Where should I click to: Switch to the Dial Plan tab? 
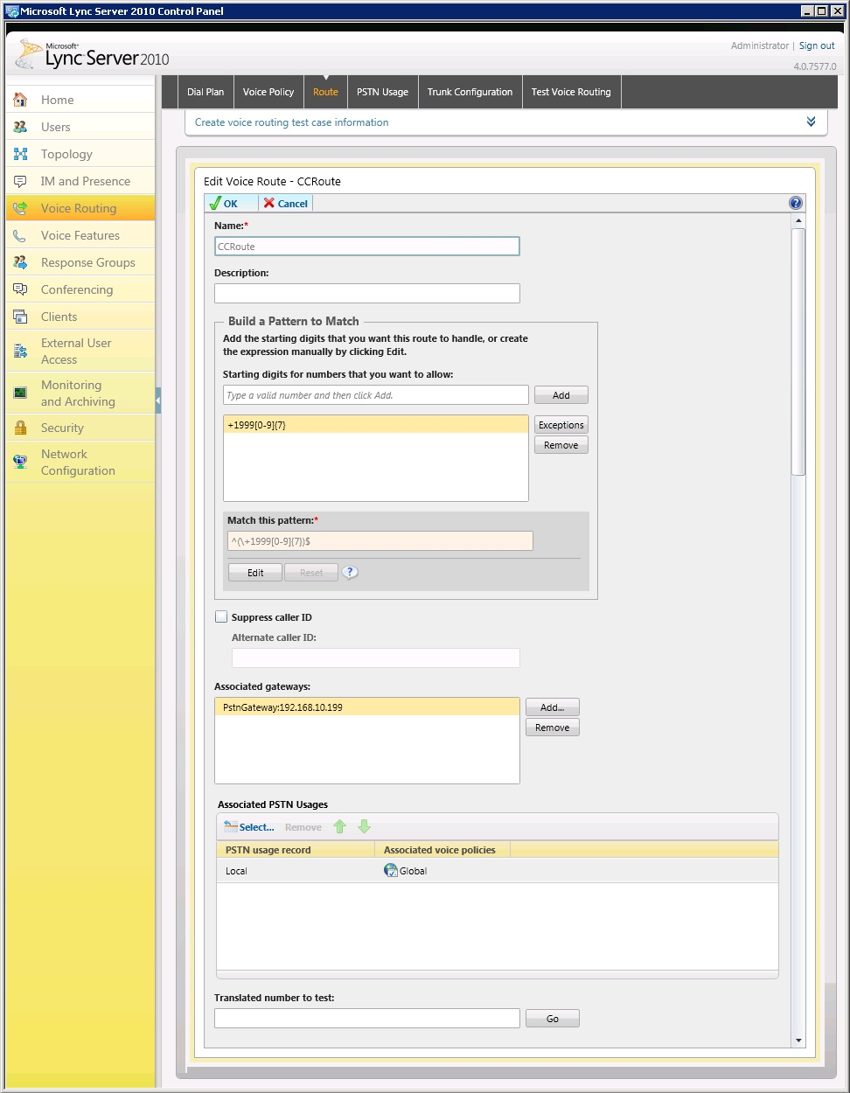click(x=206, y=92)
